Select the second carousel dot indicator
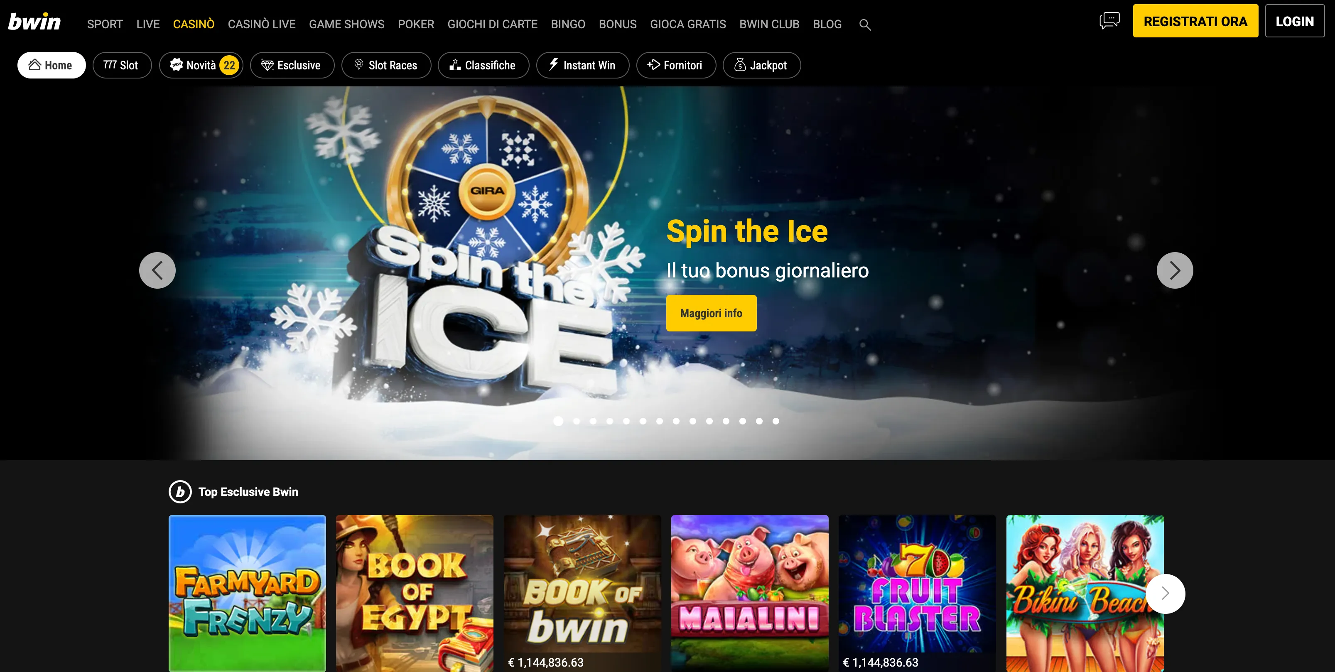 [x=576, y=421]
